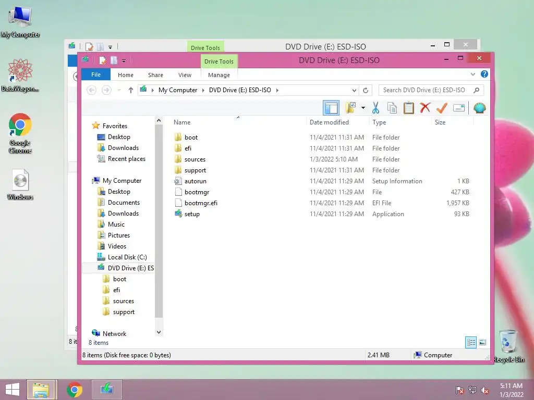Screen dimensions: 534x400
Task: Click navigation pane scrollbar down arrow
Action: click(159, 332)
